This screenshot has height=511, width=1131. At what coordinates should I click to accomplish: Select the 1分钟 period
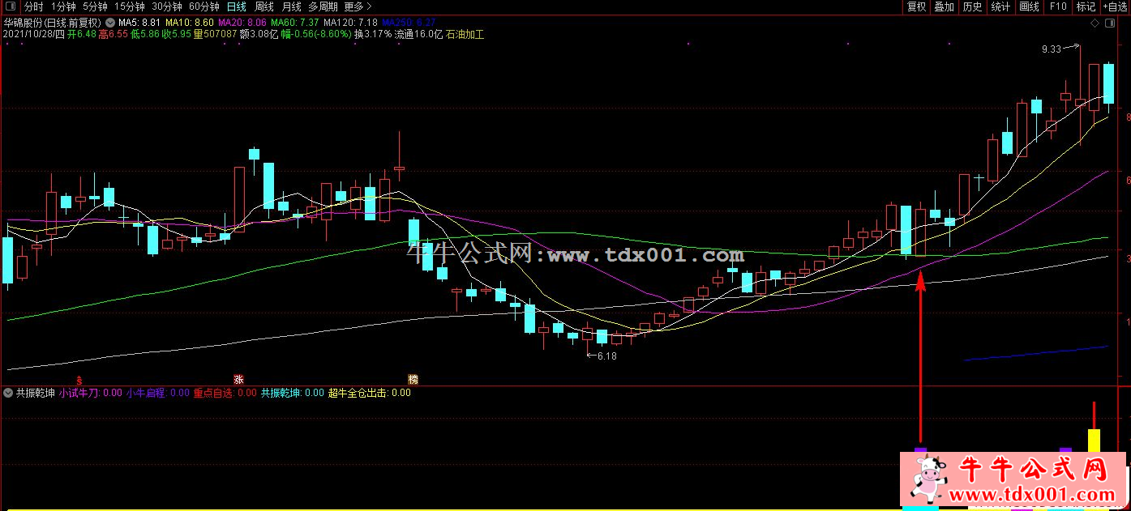tap(63, 6)
